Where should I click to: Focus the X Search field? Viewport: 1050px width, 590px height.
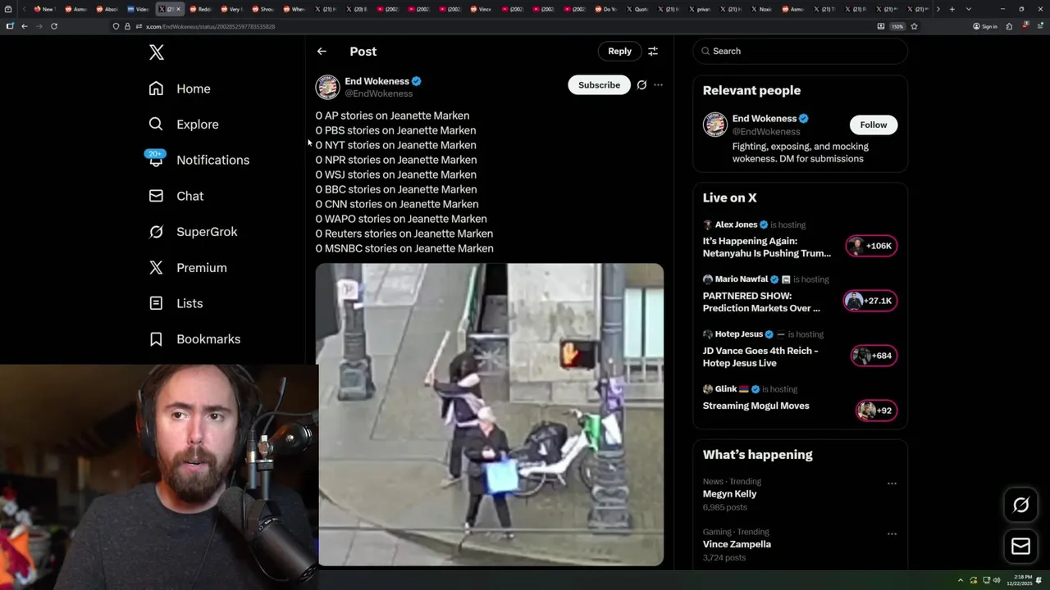800,51
